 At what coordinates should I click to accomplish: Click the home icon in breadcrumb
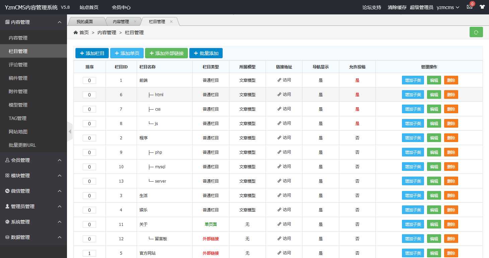76,33
